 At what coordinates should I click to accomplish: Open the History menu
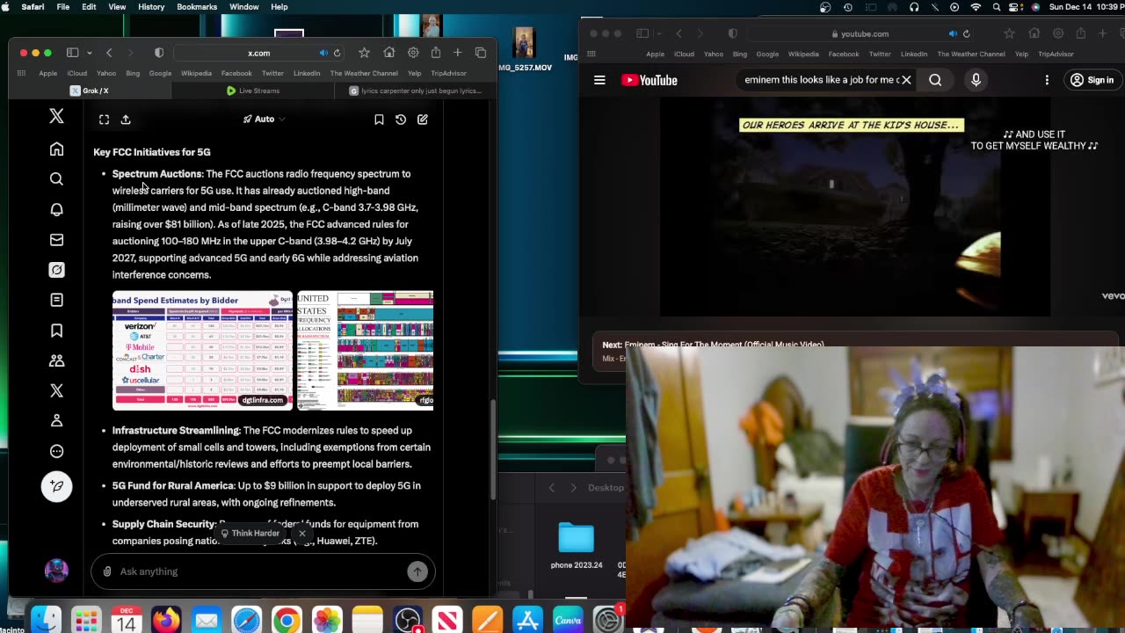[151, 7]
